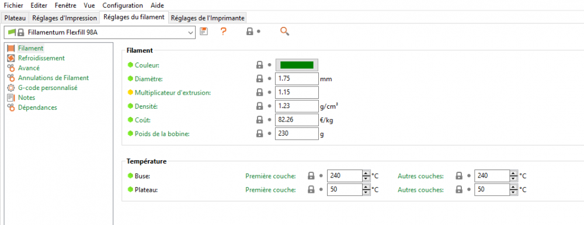Switch to the Réglages d'Impression tab
Screen dimensions: 584x225
[64, 18]
